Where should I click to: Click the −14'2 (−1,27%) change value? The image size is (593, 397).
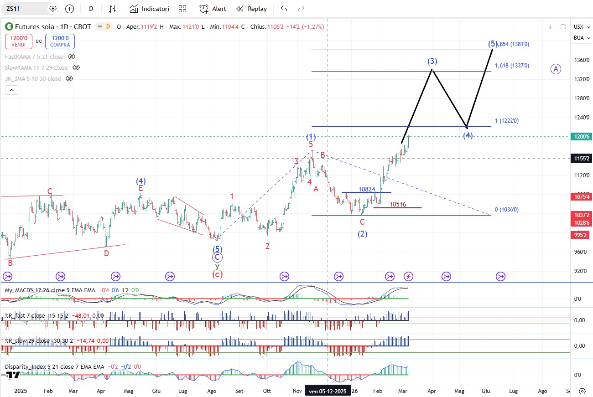306,26
